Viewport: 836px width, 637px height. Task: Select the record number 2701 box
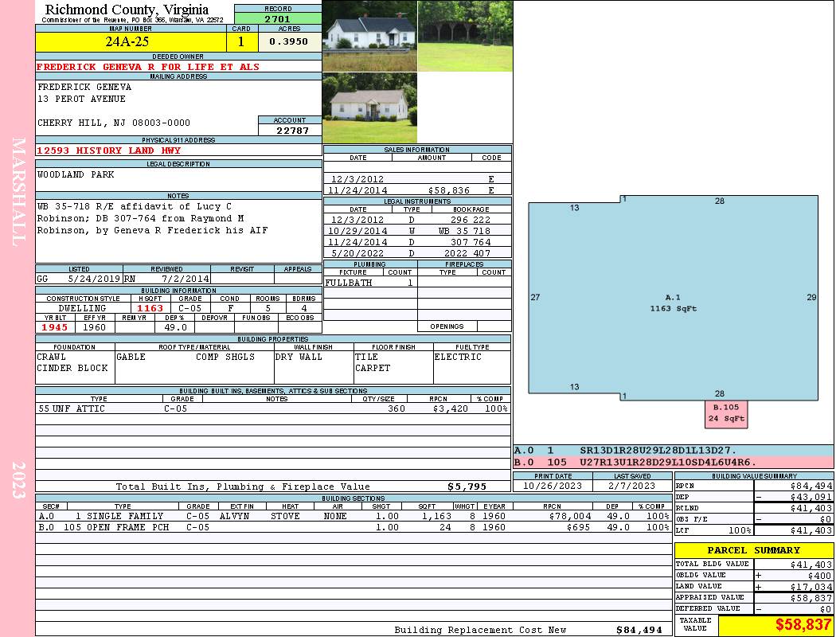tap(277, 18)
